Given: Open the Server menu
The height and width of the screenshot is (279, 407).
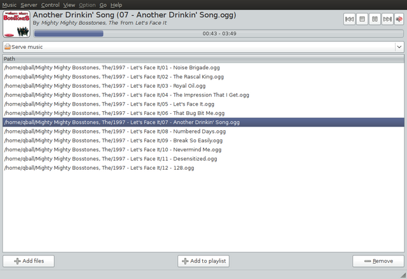Looking at the screenshot, I should click(29, 5).
